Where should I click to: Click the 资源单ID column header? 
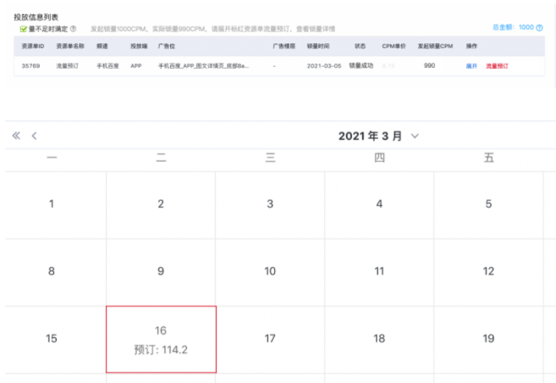click(x=33, y=46)
